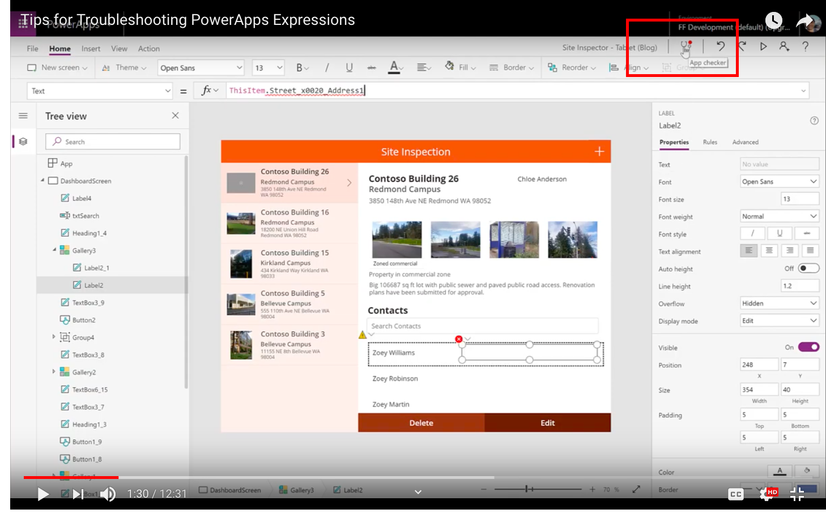Open the View ribbon tab
This screenshot has height=522, width=826.
[119, 49]
